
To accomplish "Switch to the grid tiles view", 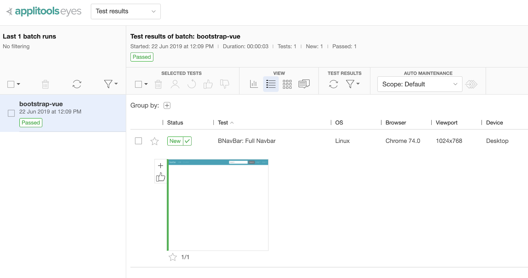I will click(x=287, y=84).
